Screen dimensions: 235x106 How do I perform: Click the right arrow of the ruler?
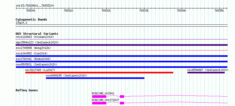coord(227,8)
